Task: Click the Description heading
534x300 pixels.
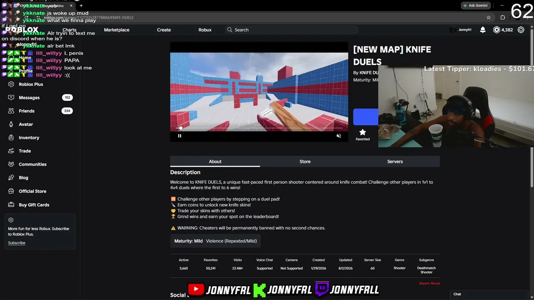Action: 185,172
